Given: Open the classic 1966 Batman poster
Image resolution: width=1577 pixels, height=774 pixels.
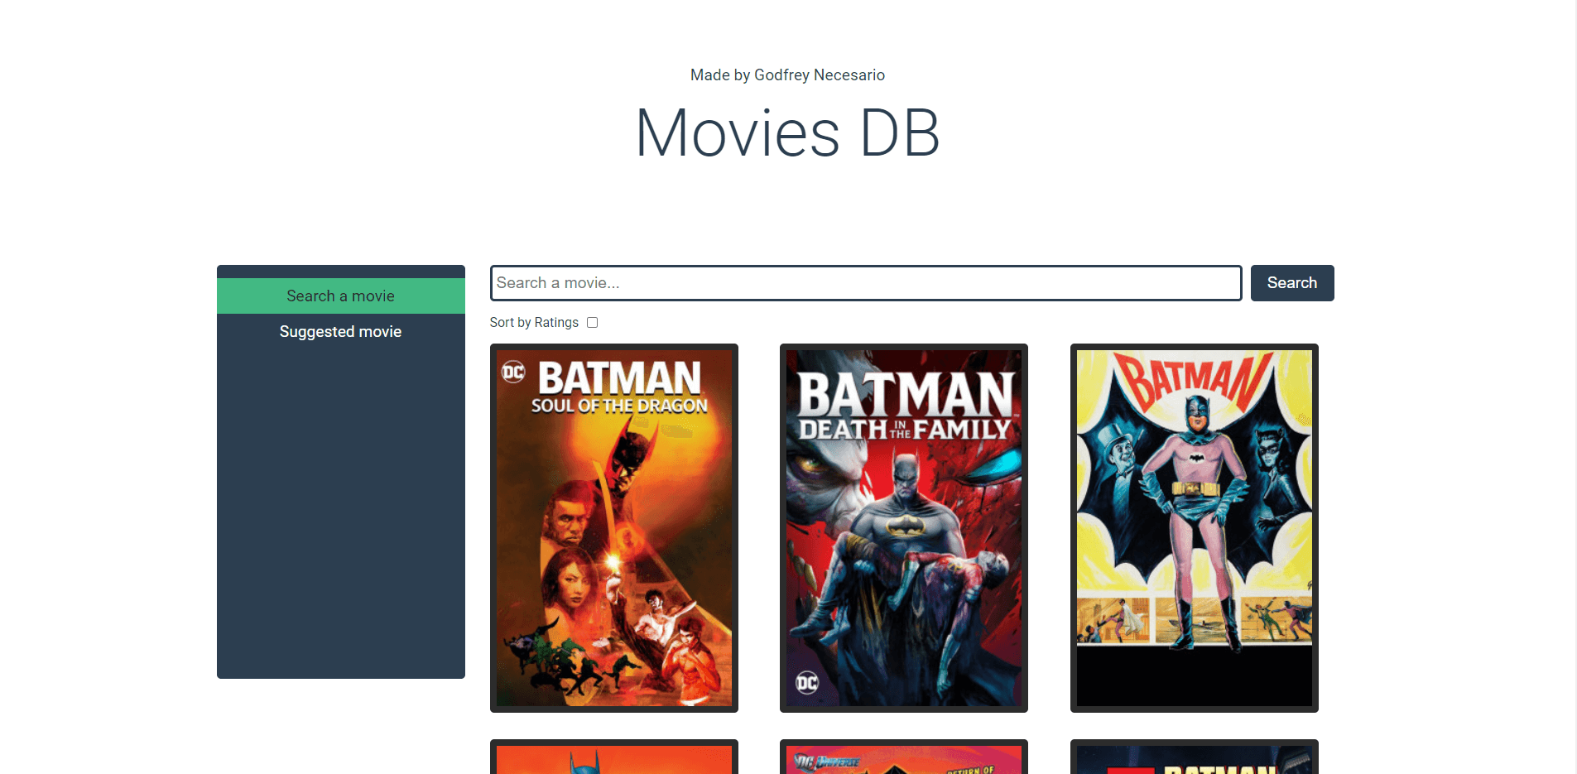Looking at the screenshot, I should point(1195,528).
